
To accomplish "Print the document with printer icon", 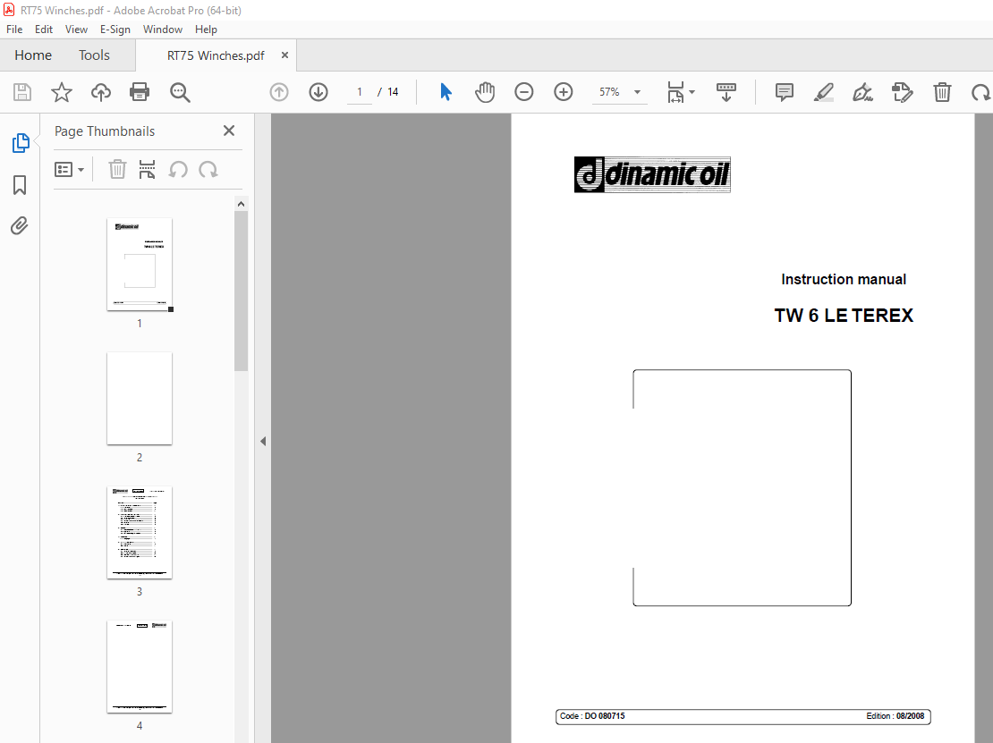I will [140, 92].
